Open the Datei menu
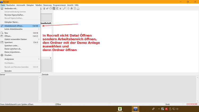The image size is (199, 112). coord(3,5)
